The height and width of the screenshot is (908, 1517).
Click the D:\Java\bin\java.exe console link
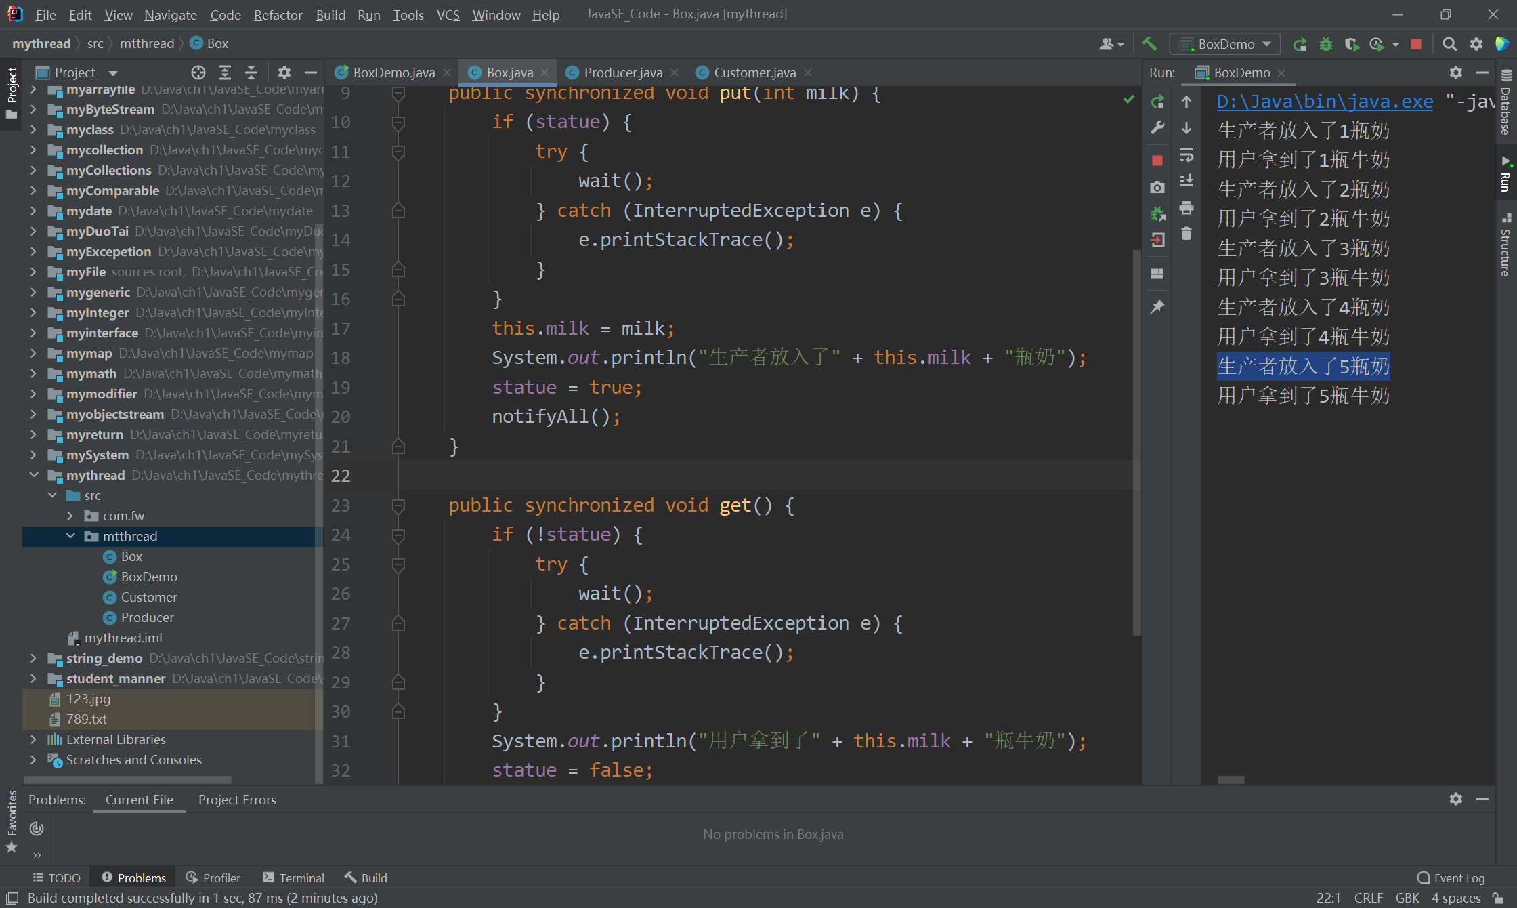(1324, 102)
